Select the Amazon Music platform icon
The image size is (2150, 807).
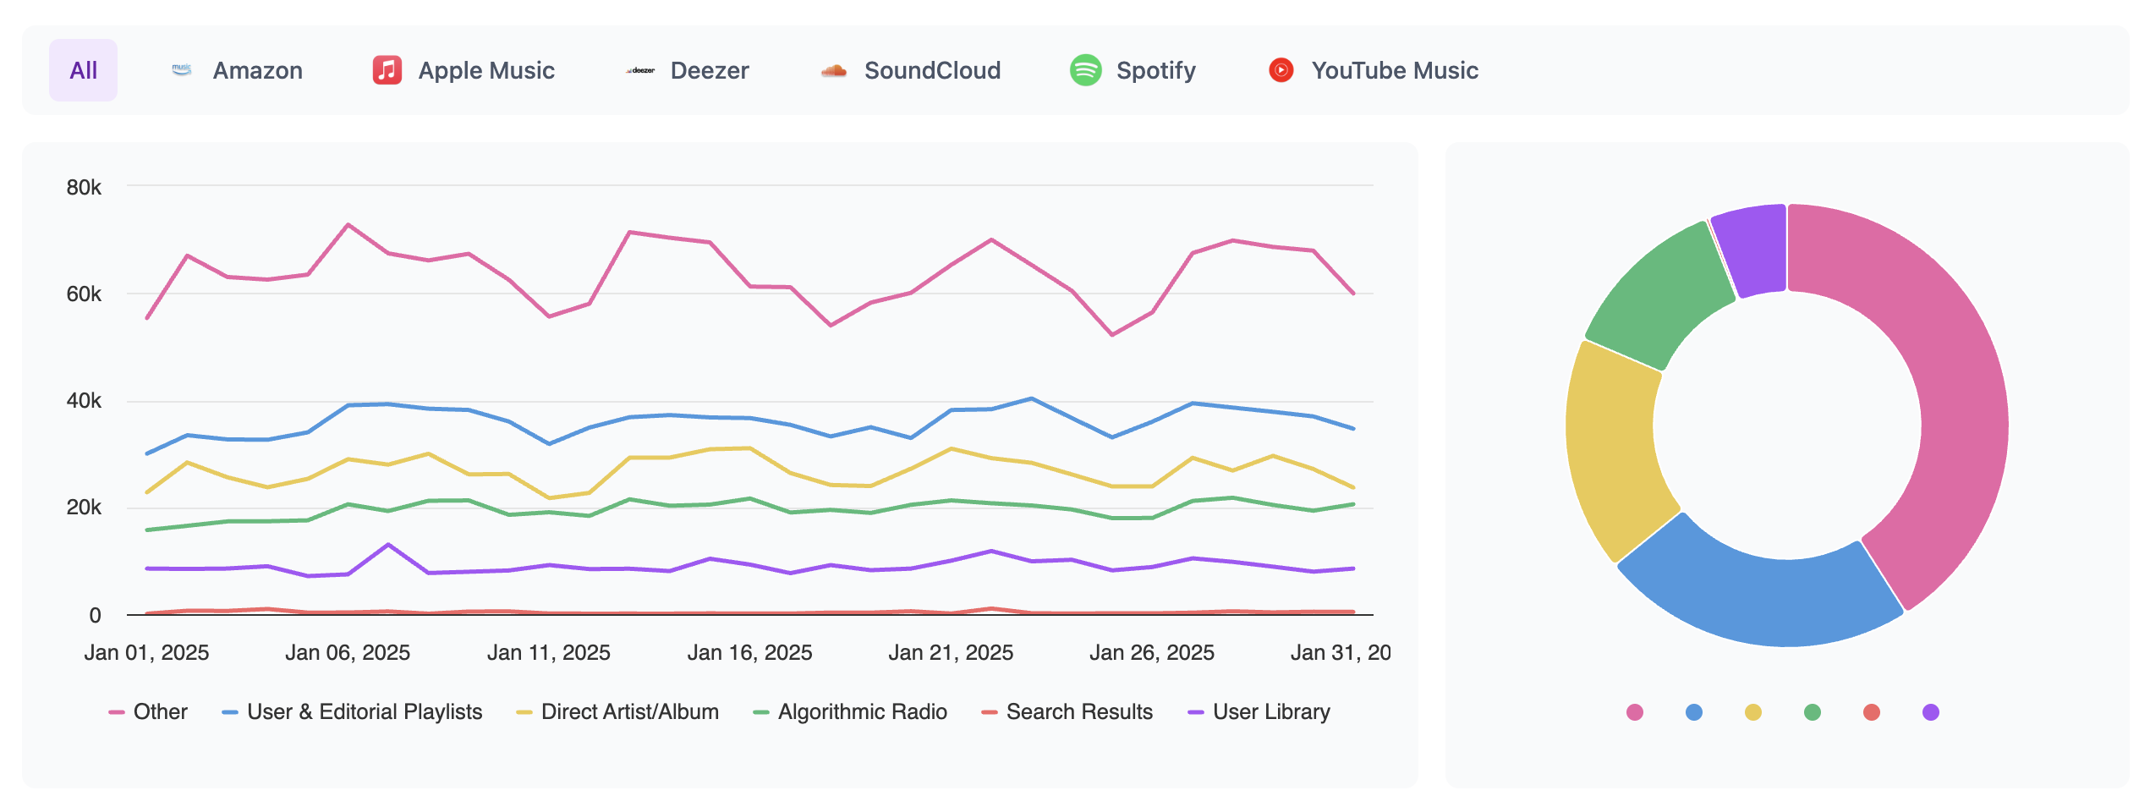[x=182, y=70]
